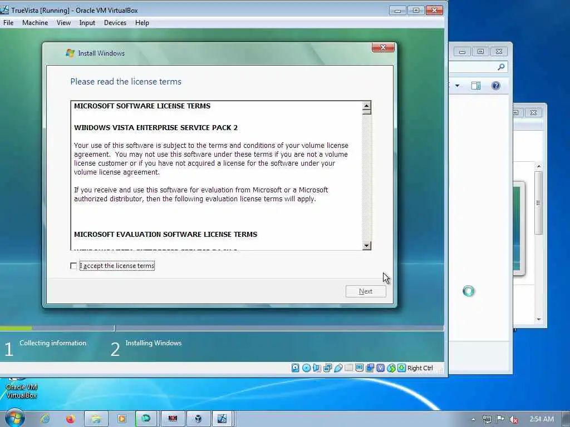The height and width of the screenshot is (427, 570).
Task: Click the Right Ctrl host key label
Action: [420, 368]
